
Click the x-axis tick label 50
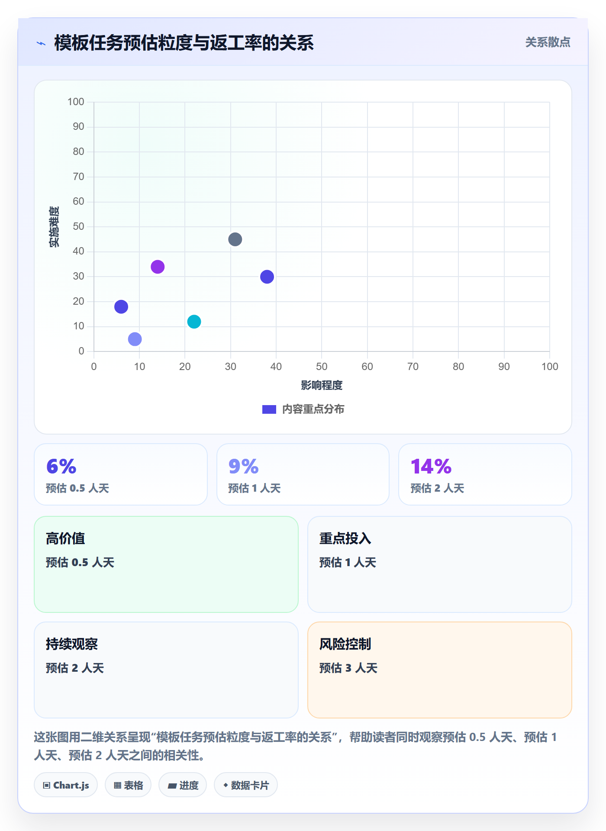[322, 367]
